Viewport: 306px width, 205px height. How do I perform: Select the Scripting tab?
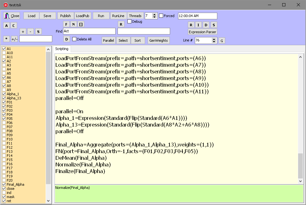(x=62, y=49)
